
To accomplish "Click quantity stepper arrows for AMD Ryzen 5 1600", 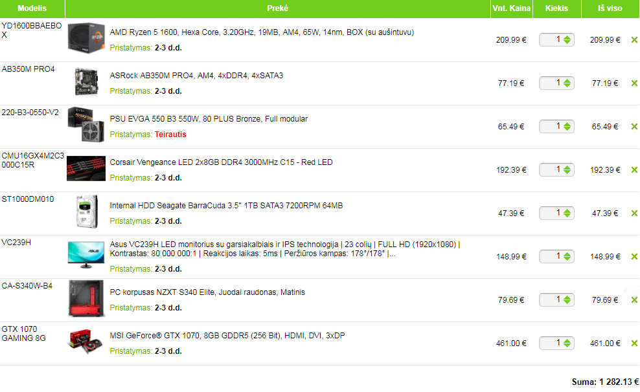I will point(567,40).
